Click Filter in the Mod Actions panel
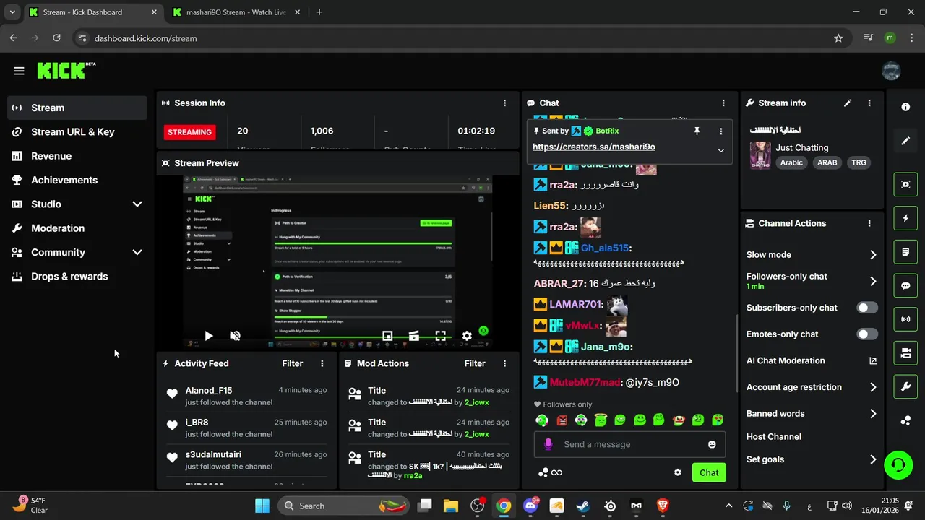Viewport: 925px width, 520px height. point(475,363)
